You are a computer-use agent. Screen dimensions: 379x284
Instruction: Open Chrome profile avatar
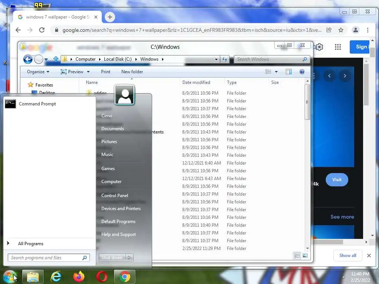[x=356, y=30]
